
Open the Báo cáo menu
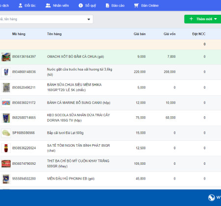[115, 5]
